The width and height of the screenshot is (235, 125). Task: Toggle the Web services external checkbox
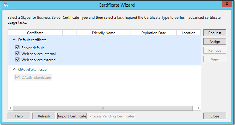coord(18,60)
